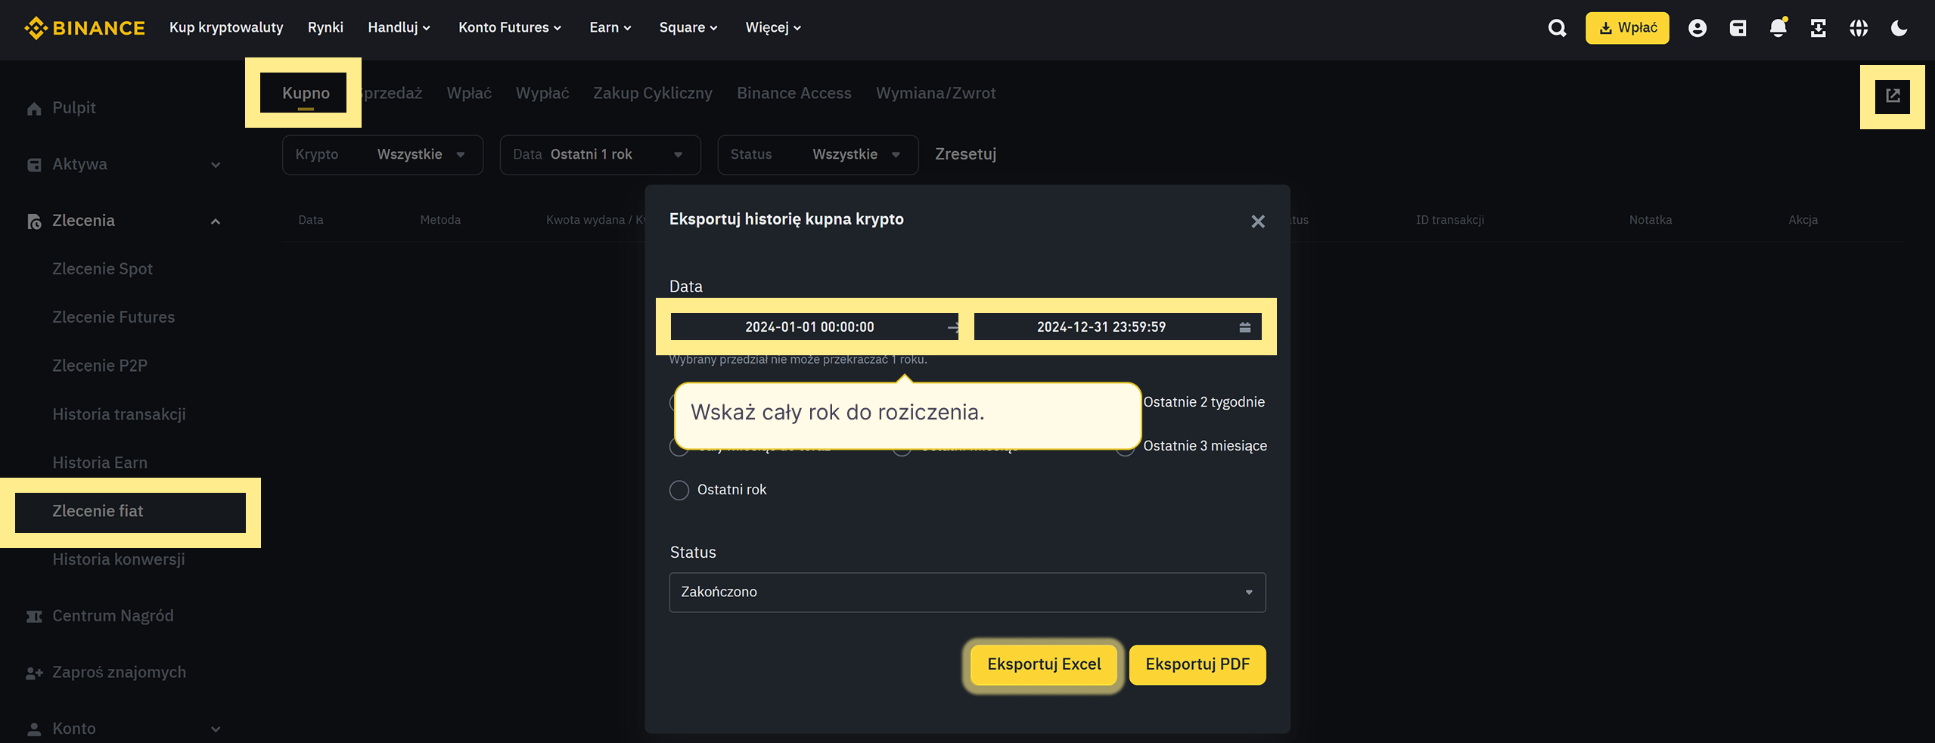Open the Earn menu in navigation
1935x743 pixels.
pyautogui.click(x=610, y=28)
